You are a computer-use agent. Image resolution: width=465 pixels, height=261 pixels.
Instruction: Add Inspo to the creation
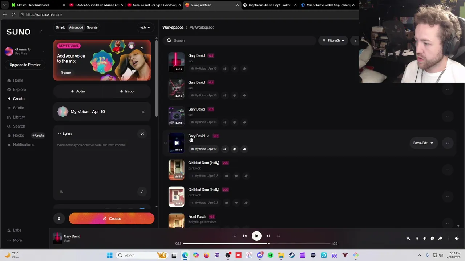126,91
